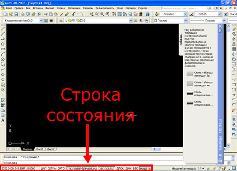Viewport: 237px width, 171px height.
Task: Select the Line tool in the Draw toolbar
Action: coord(3,29)
